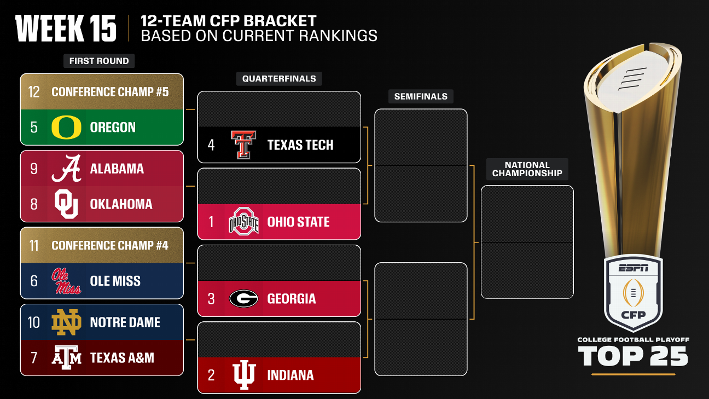Click the Semifinals heading
The image size is (709, 399).
pyautogui.click(x=421, y=96)
